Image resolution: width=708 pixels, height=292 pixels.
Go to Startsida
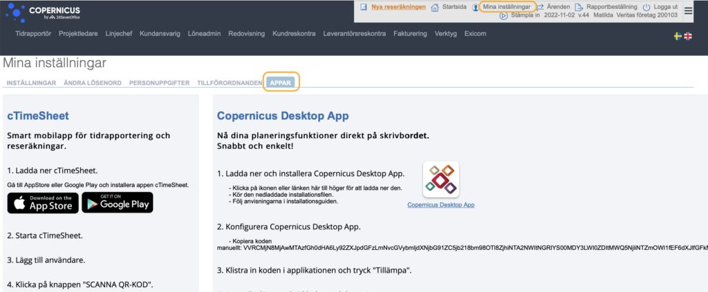click(x=454, y=7)
